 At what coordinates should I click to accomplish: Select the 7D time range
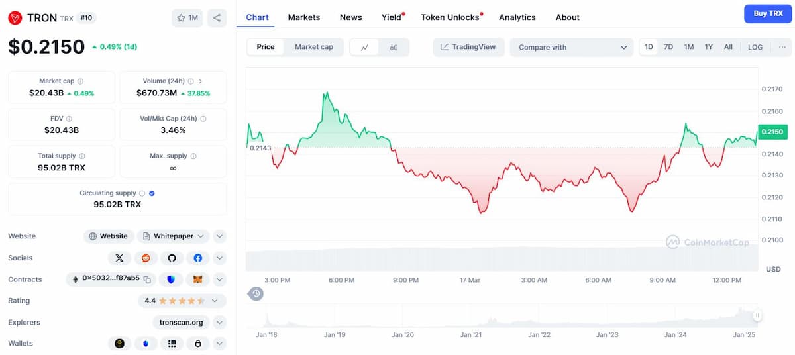tap(668, 47)
